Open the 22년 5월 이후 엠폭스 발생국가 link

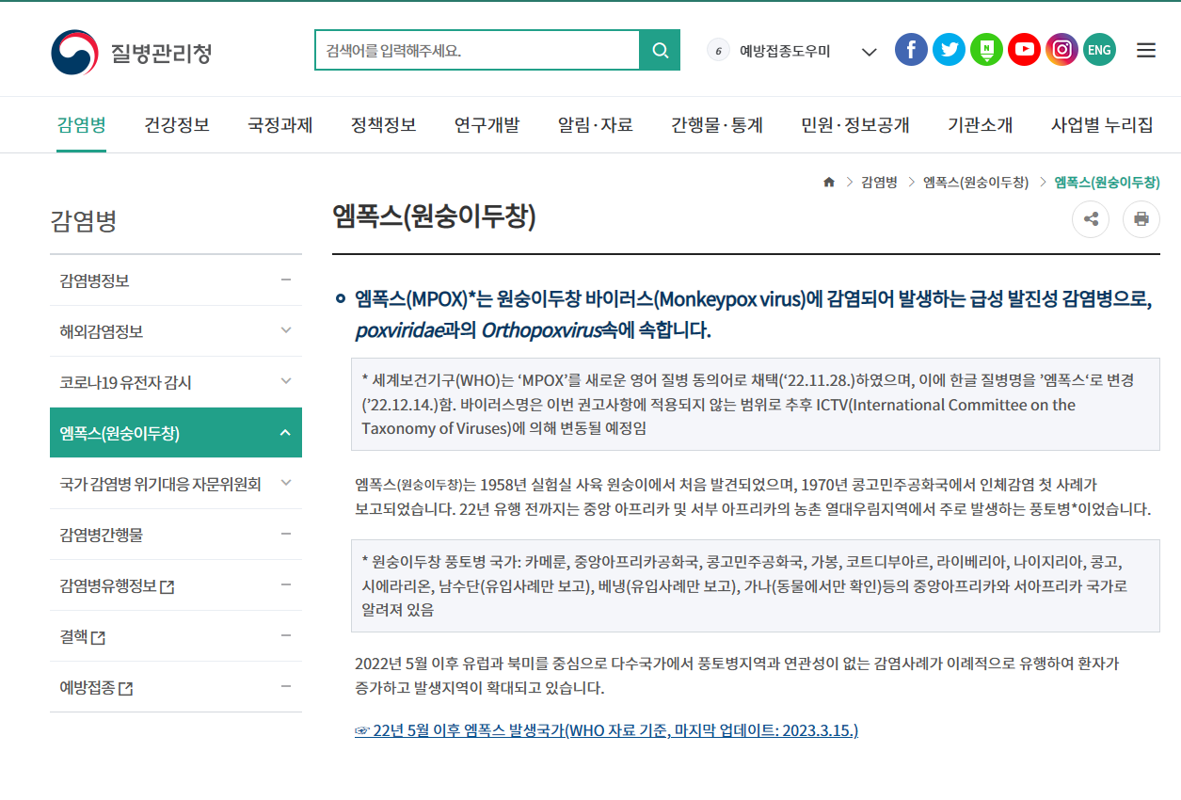tap(606, 730)
